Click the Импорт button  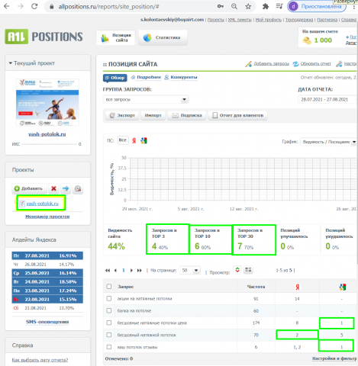(x=153, y=115)
